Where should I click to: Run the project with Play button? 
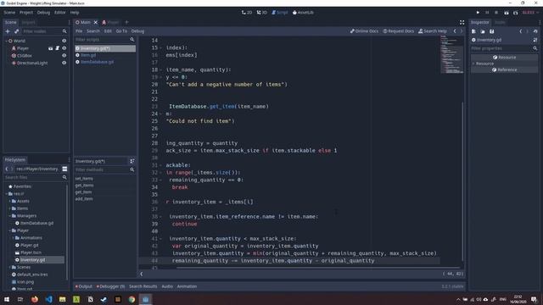478,13
